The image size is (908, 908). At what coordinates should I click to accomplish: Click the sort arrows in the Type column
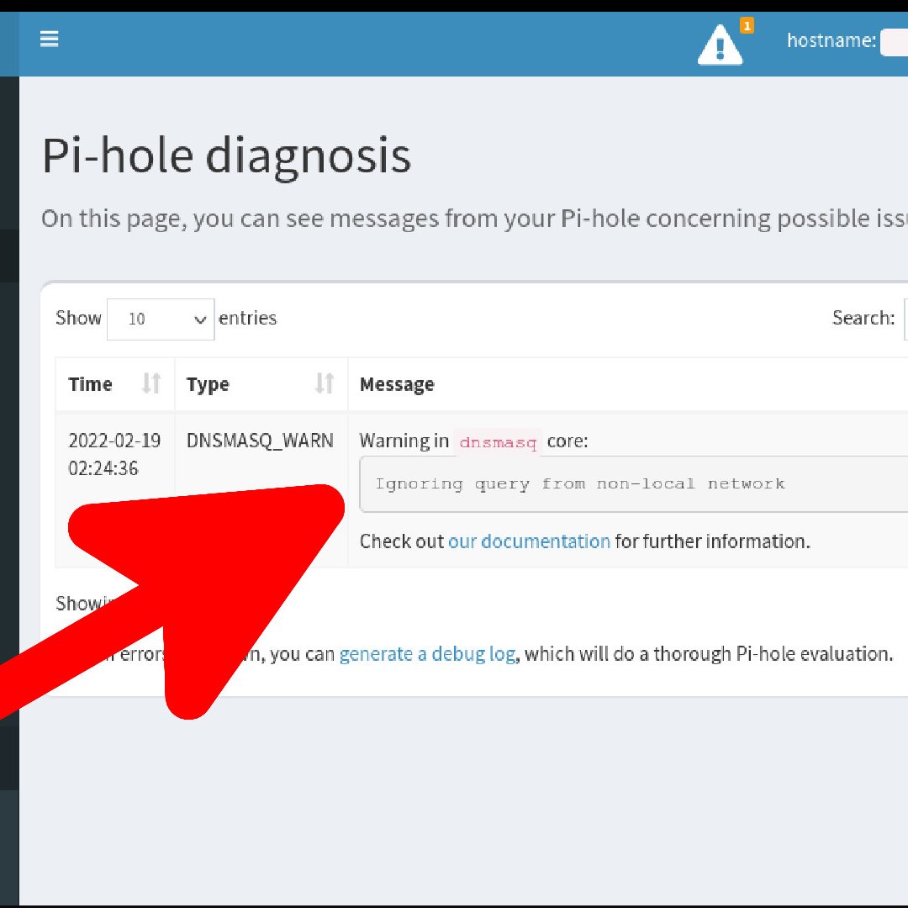click(x=325, y=384)
